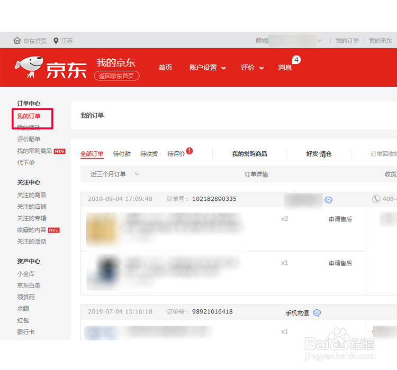Open 我的订单 link in top bar
Viewport: 397px width, 370px height.
pyautogui.click(x=347, y=41)
